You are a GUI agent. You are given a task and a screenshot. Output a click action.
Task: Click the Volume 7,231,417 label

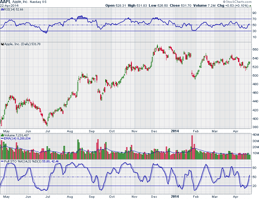pyautogui.click(x=16, y=135)
